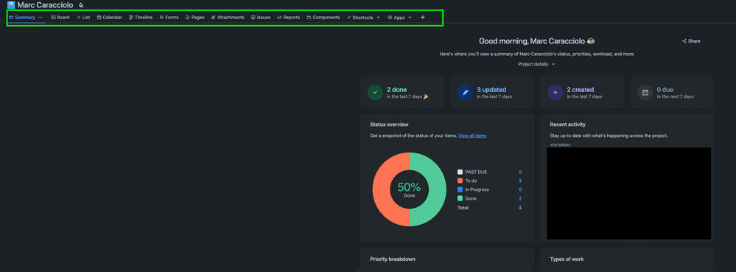
Task: Click the 50% Done center label
Action: [x=410, y=189]
